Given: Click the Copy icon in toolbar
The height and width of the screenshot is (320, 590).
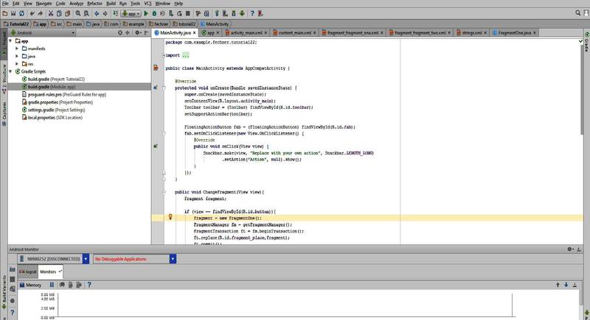Looking at the screenshot, I should pos(59,13).
